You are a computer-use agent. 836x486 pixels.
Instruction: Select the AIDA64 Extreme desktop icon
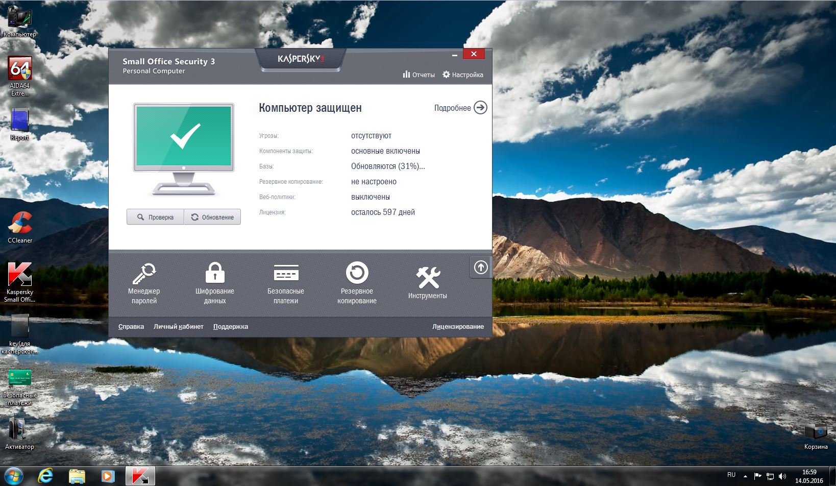20,76
